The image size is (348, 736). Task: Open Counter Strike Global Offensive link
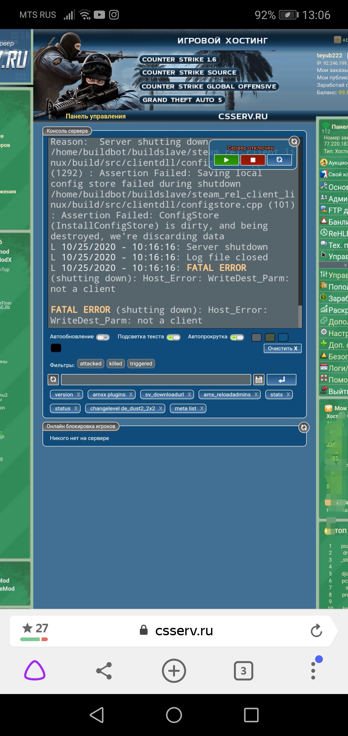click(209, 87)
